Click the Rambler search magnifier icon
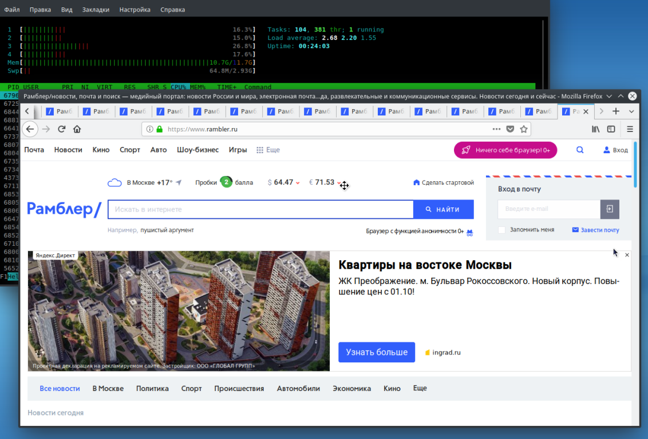The width and height of the screenshot is (648, 439). [580, 150]
